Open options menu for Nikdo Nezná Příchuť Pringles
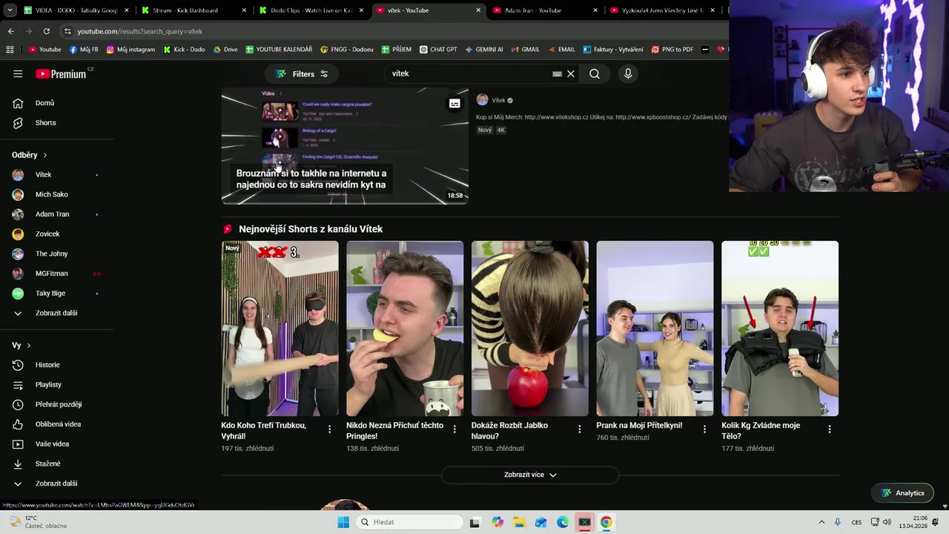The image size is (949, 534). 454,429
